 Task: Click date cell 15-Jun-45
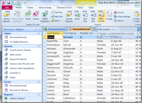tap(120, 45)
